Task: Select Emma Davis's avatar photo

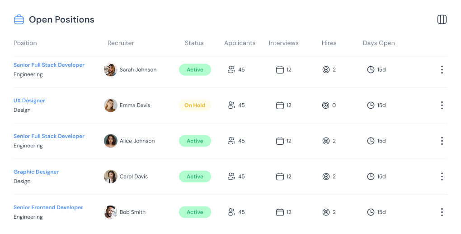Action: click(111, 105)
